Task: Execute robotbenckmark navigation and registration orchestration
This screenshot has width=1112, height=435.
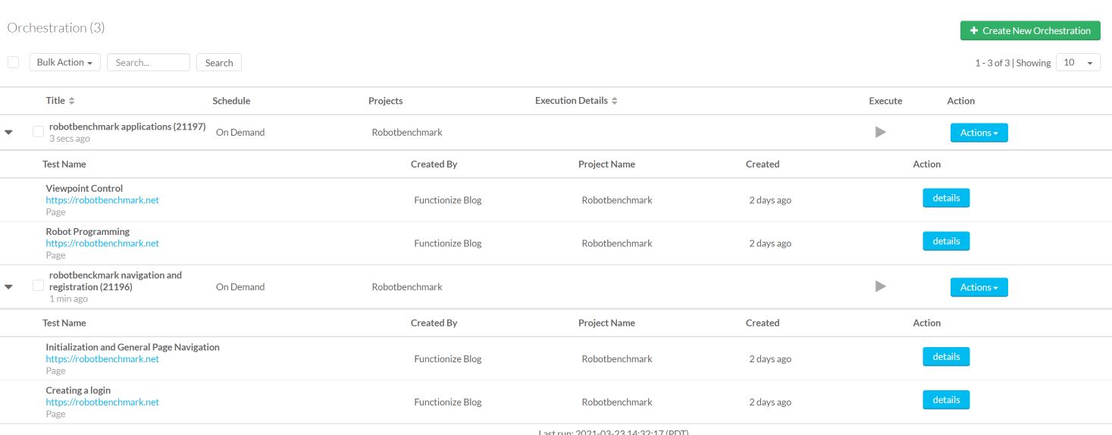Action: point(880,286)
